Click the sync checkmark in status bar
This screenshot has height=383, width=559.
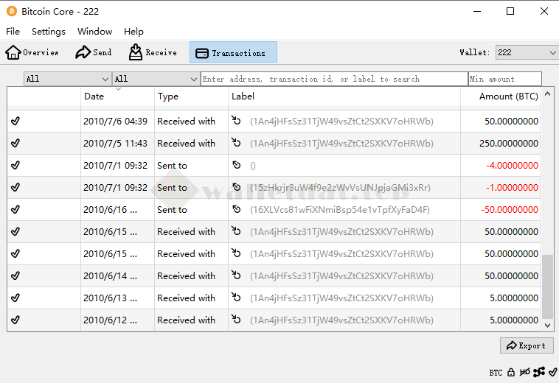click(551, 373)
